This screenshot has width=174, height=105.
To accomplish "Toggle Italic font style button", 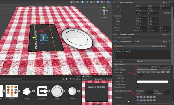I will pos(143,72).
